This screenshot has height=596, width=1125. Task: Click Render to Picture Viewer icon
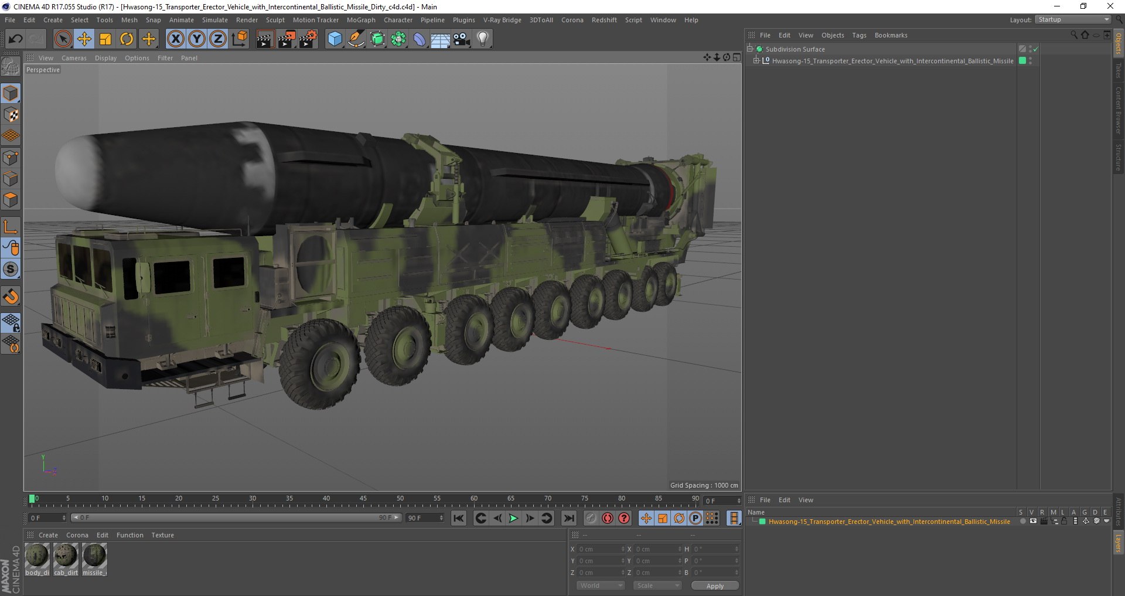(287, 39)
